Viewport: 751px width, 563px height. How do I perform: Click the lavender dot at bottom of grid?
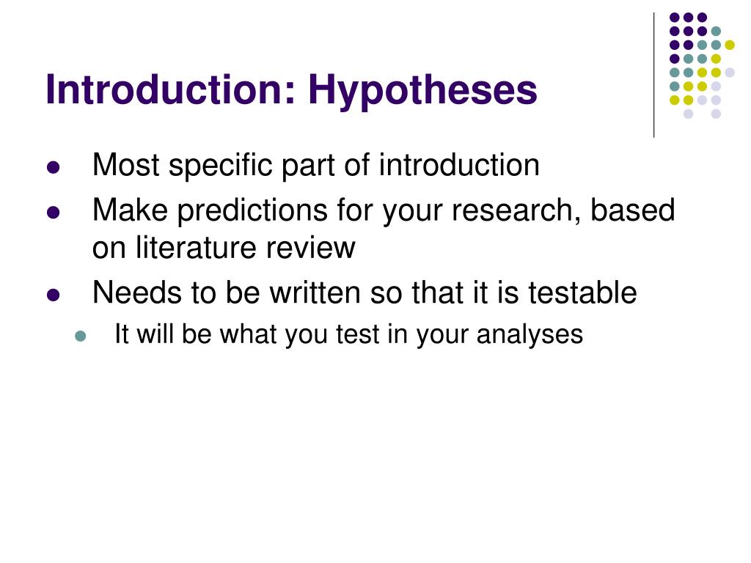tap(688, 114)
